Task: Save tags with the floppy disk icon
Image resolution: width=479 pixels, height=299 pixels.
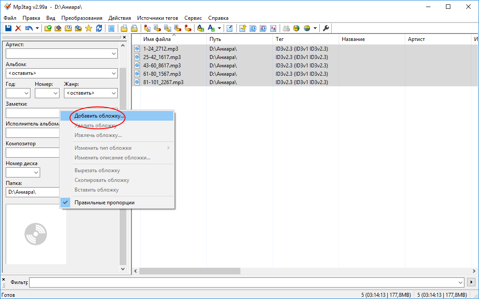Action: (8, 28)
